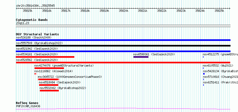Open nsv6526562 (Sedlazeck2020) label
This screenshot has height=112, width=238.
tap(37, 60)
